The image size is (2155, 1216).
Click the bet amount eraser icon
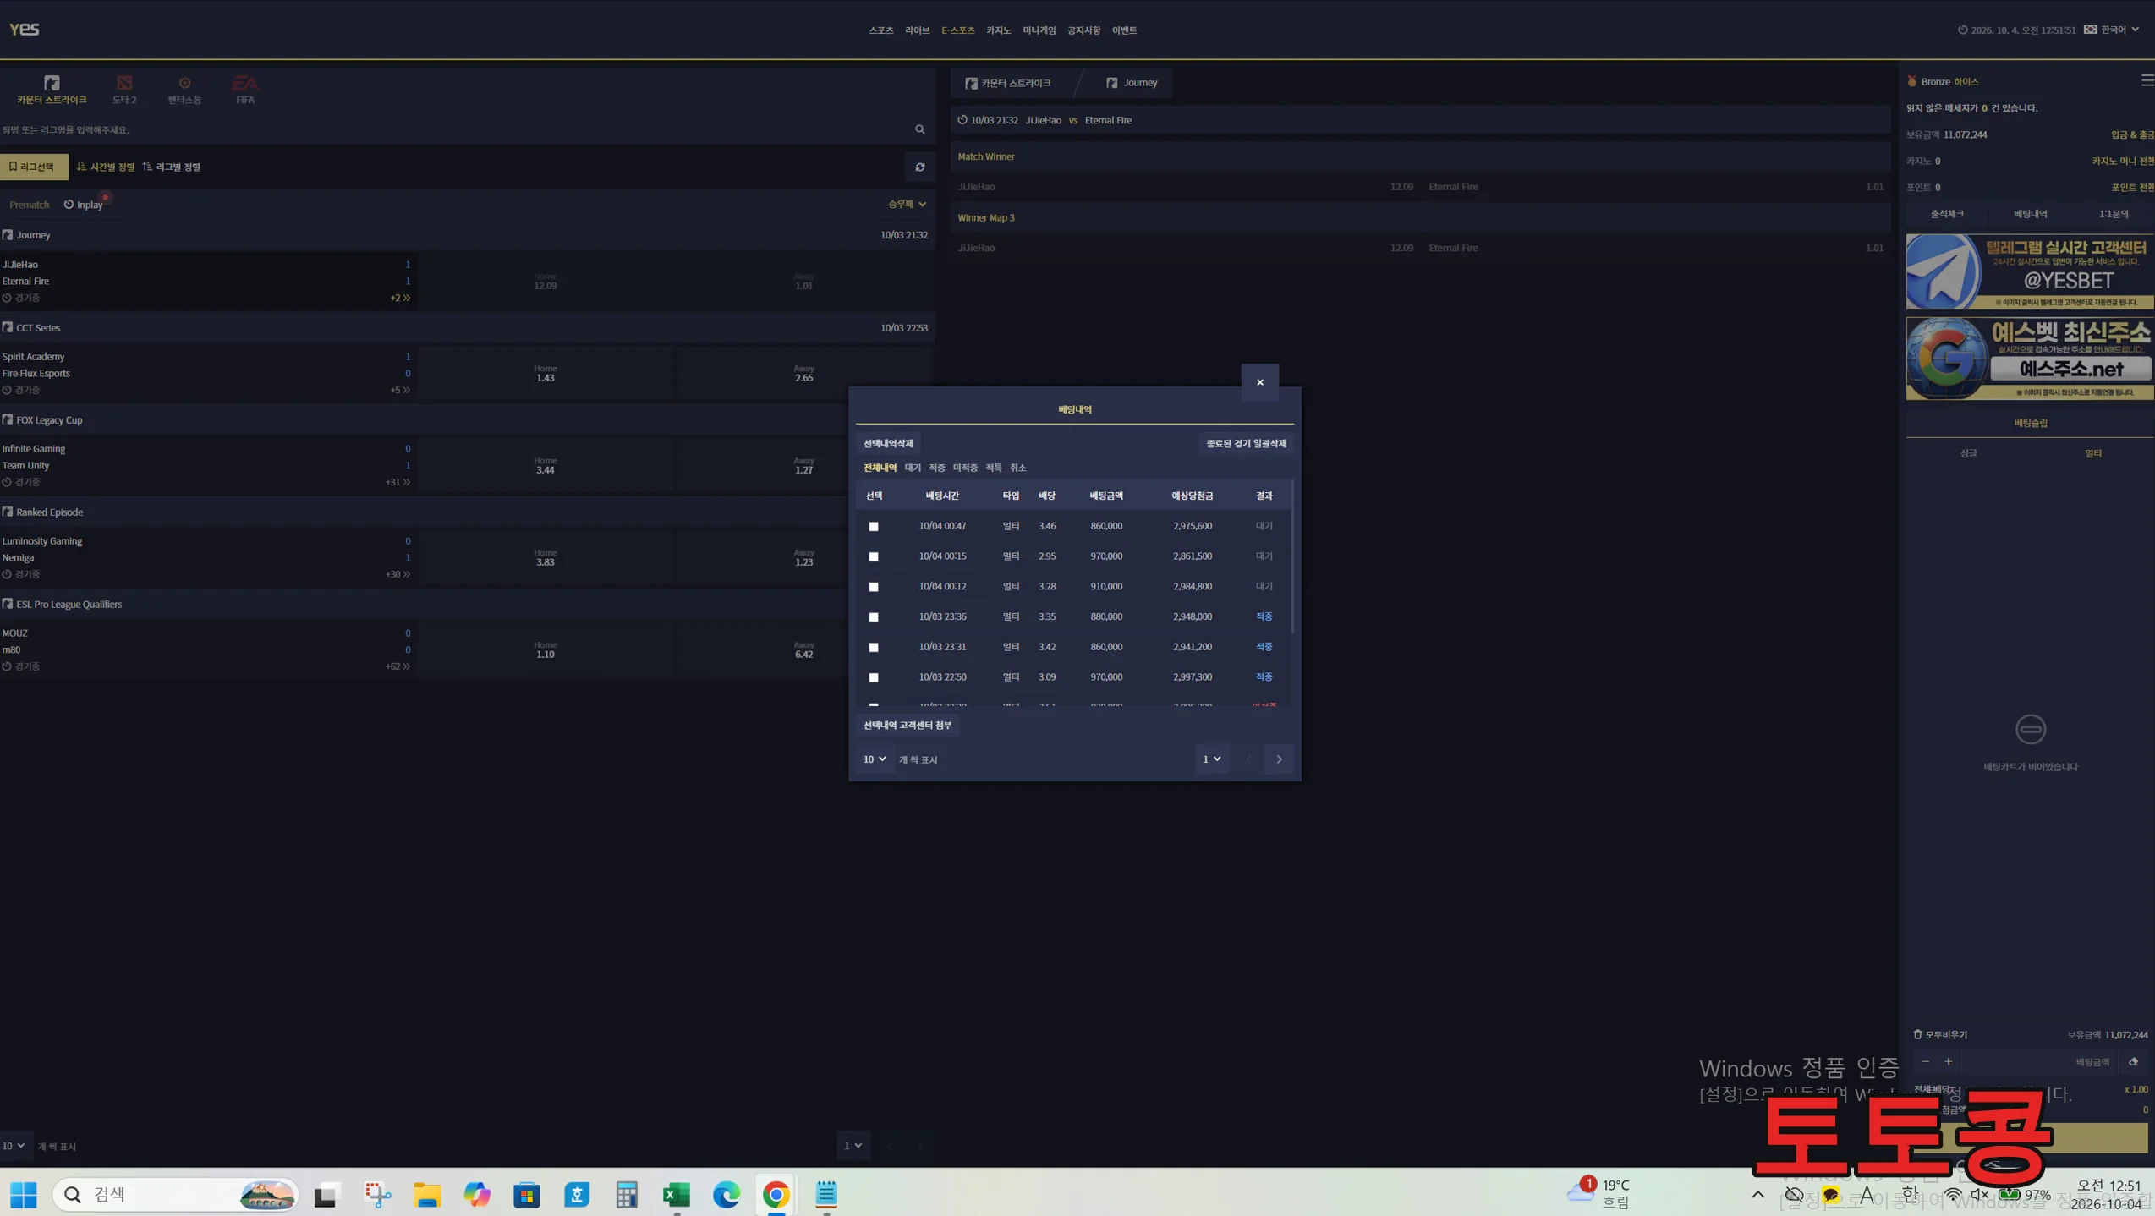click(x=2134, y=1062)
